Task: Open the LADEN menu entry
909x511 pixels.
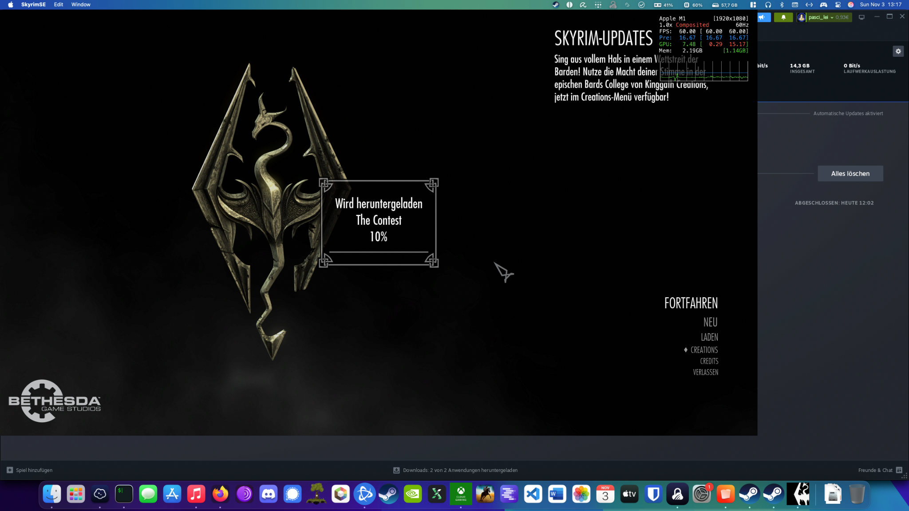Action: (x=709, y=337)
